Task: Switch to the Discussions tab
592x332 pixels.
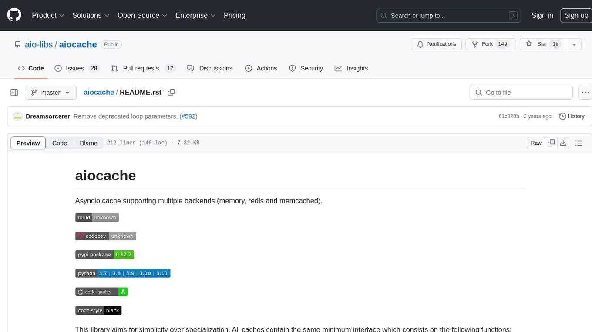Action: pos(209,68)
